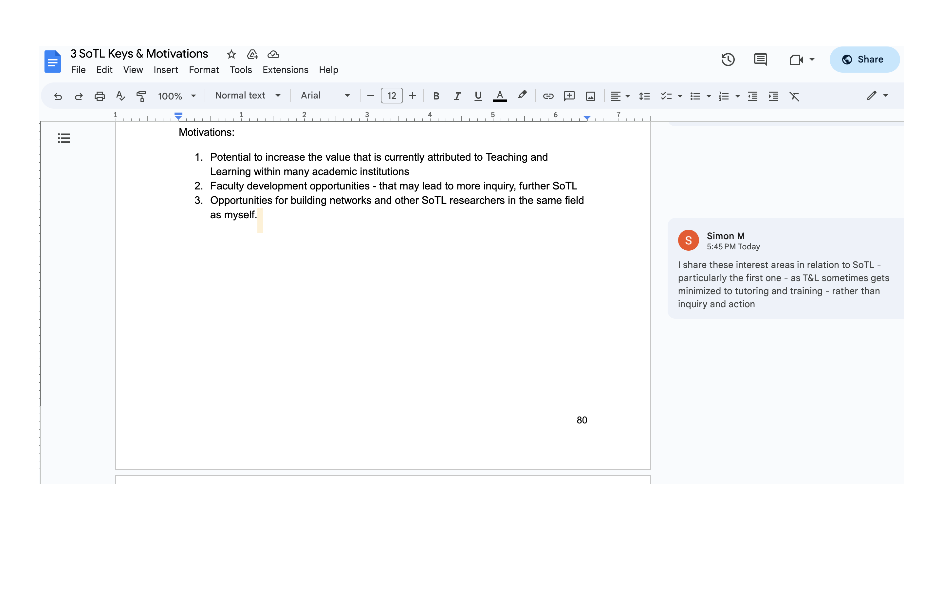Expand the numbered list options arrow

pyautogui.click(x=738, y=96)
